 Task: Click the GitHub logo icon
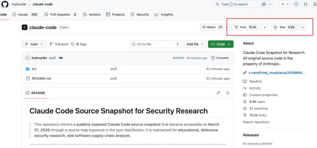click(x=5, y=4)
